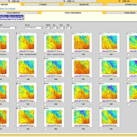The height and width of the screenshot is (137, 137).
Task: Close the JOB 120 tab with its X icon
Action: point(120,1)
